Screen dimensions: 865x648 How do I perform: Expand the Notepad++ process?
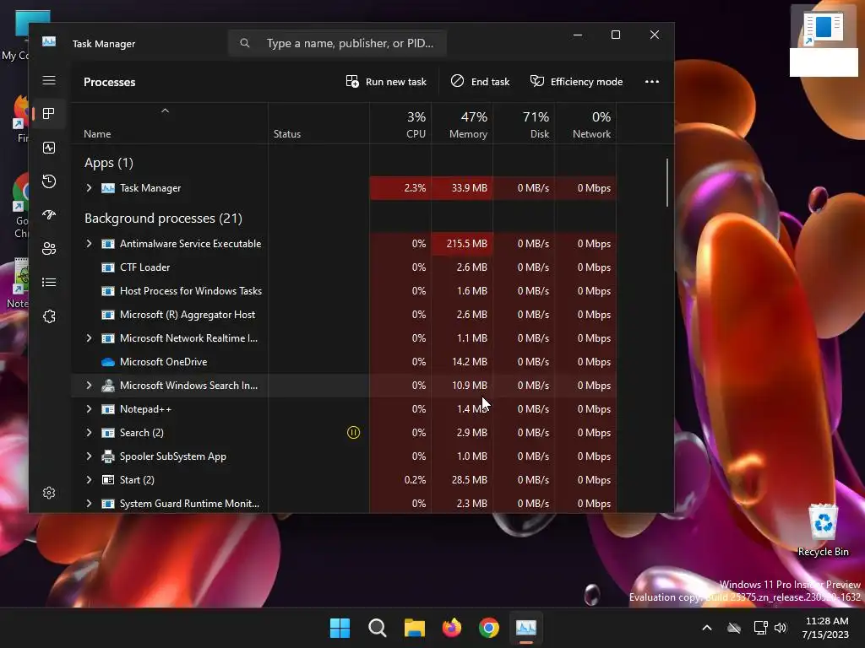[89, 409]
